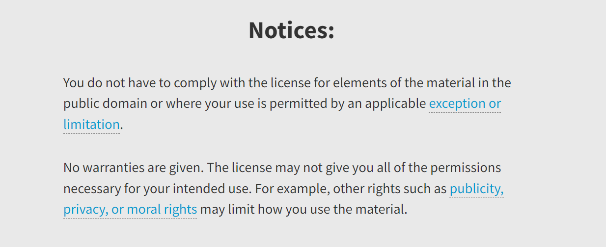Click the "exception or" link text

coord(465,104)
